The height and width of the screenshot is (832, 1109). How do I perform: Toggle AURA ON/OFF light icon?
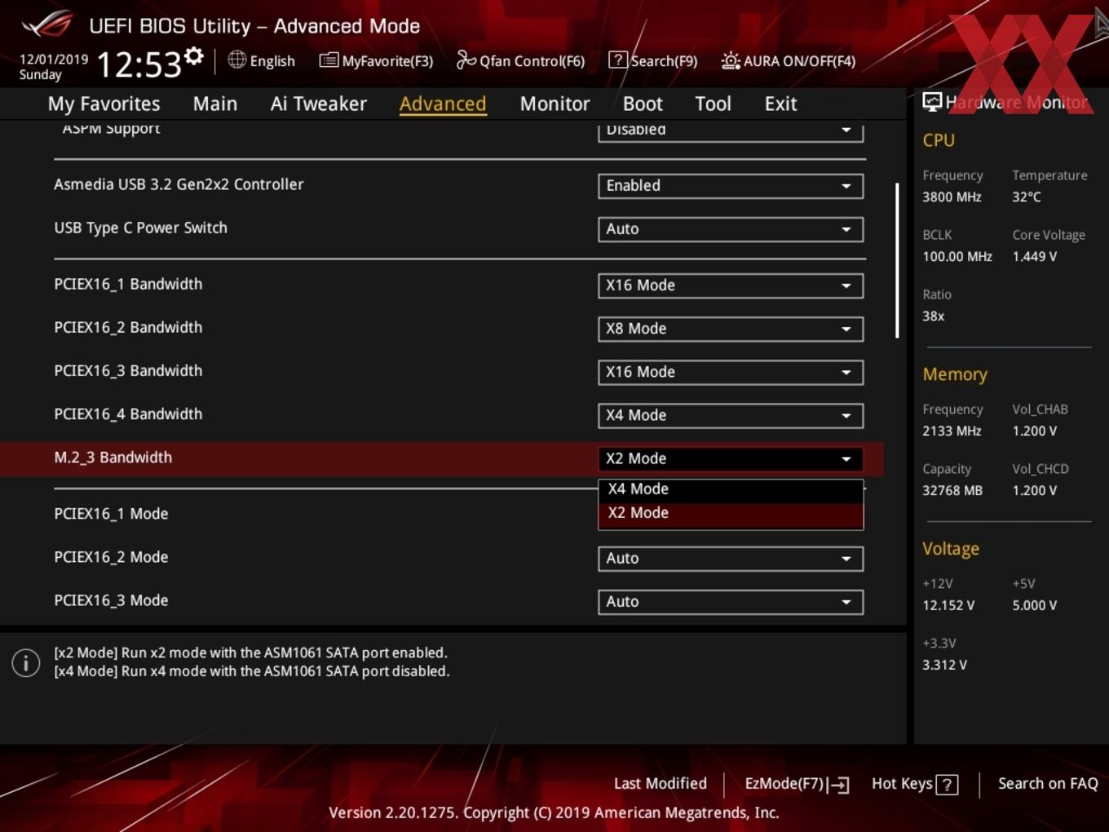(x=731, y=60)
